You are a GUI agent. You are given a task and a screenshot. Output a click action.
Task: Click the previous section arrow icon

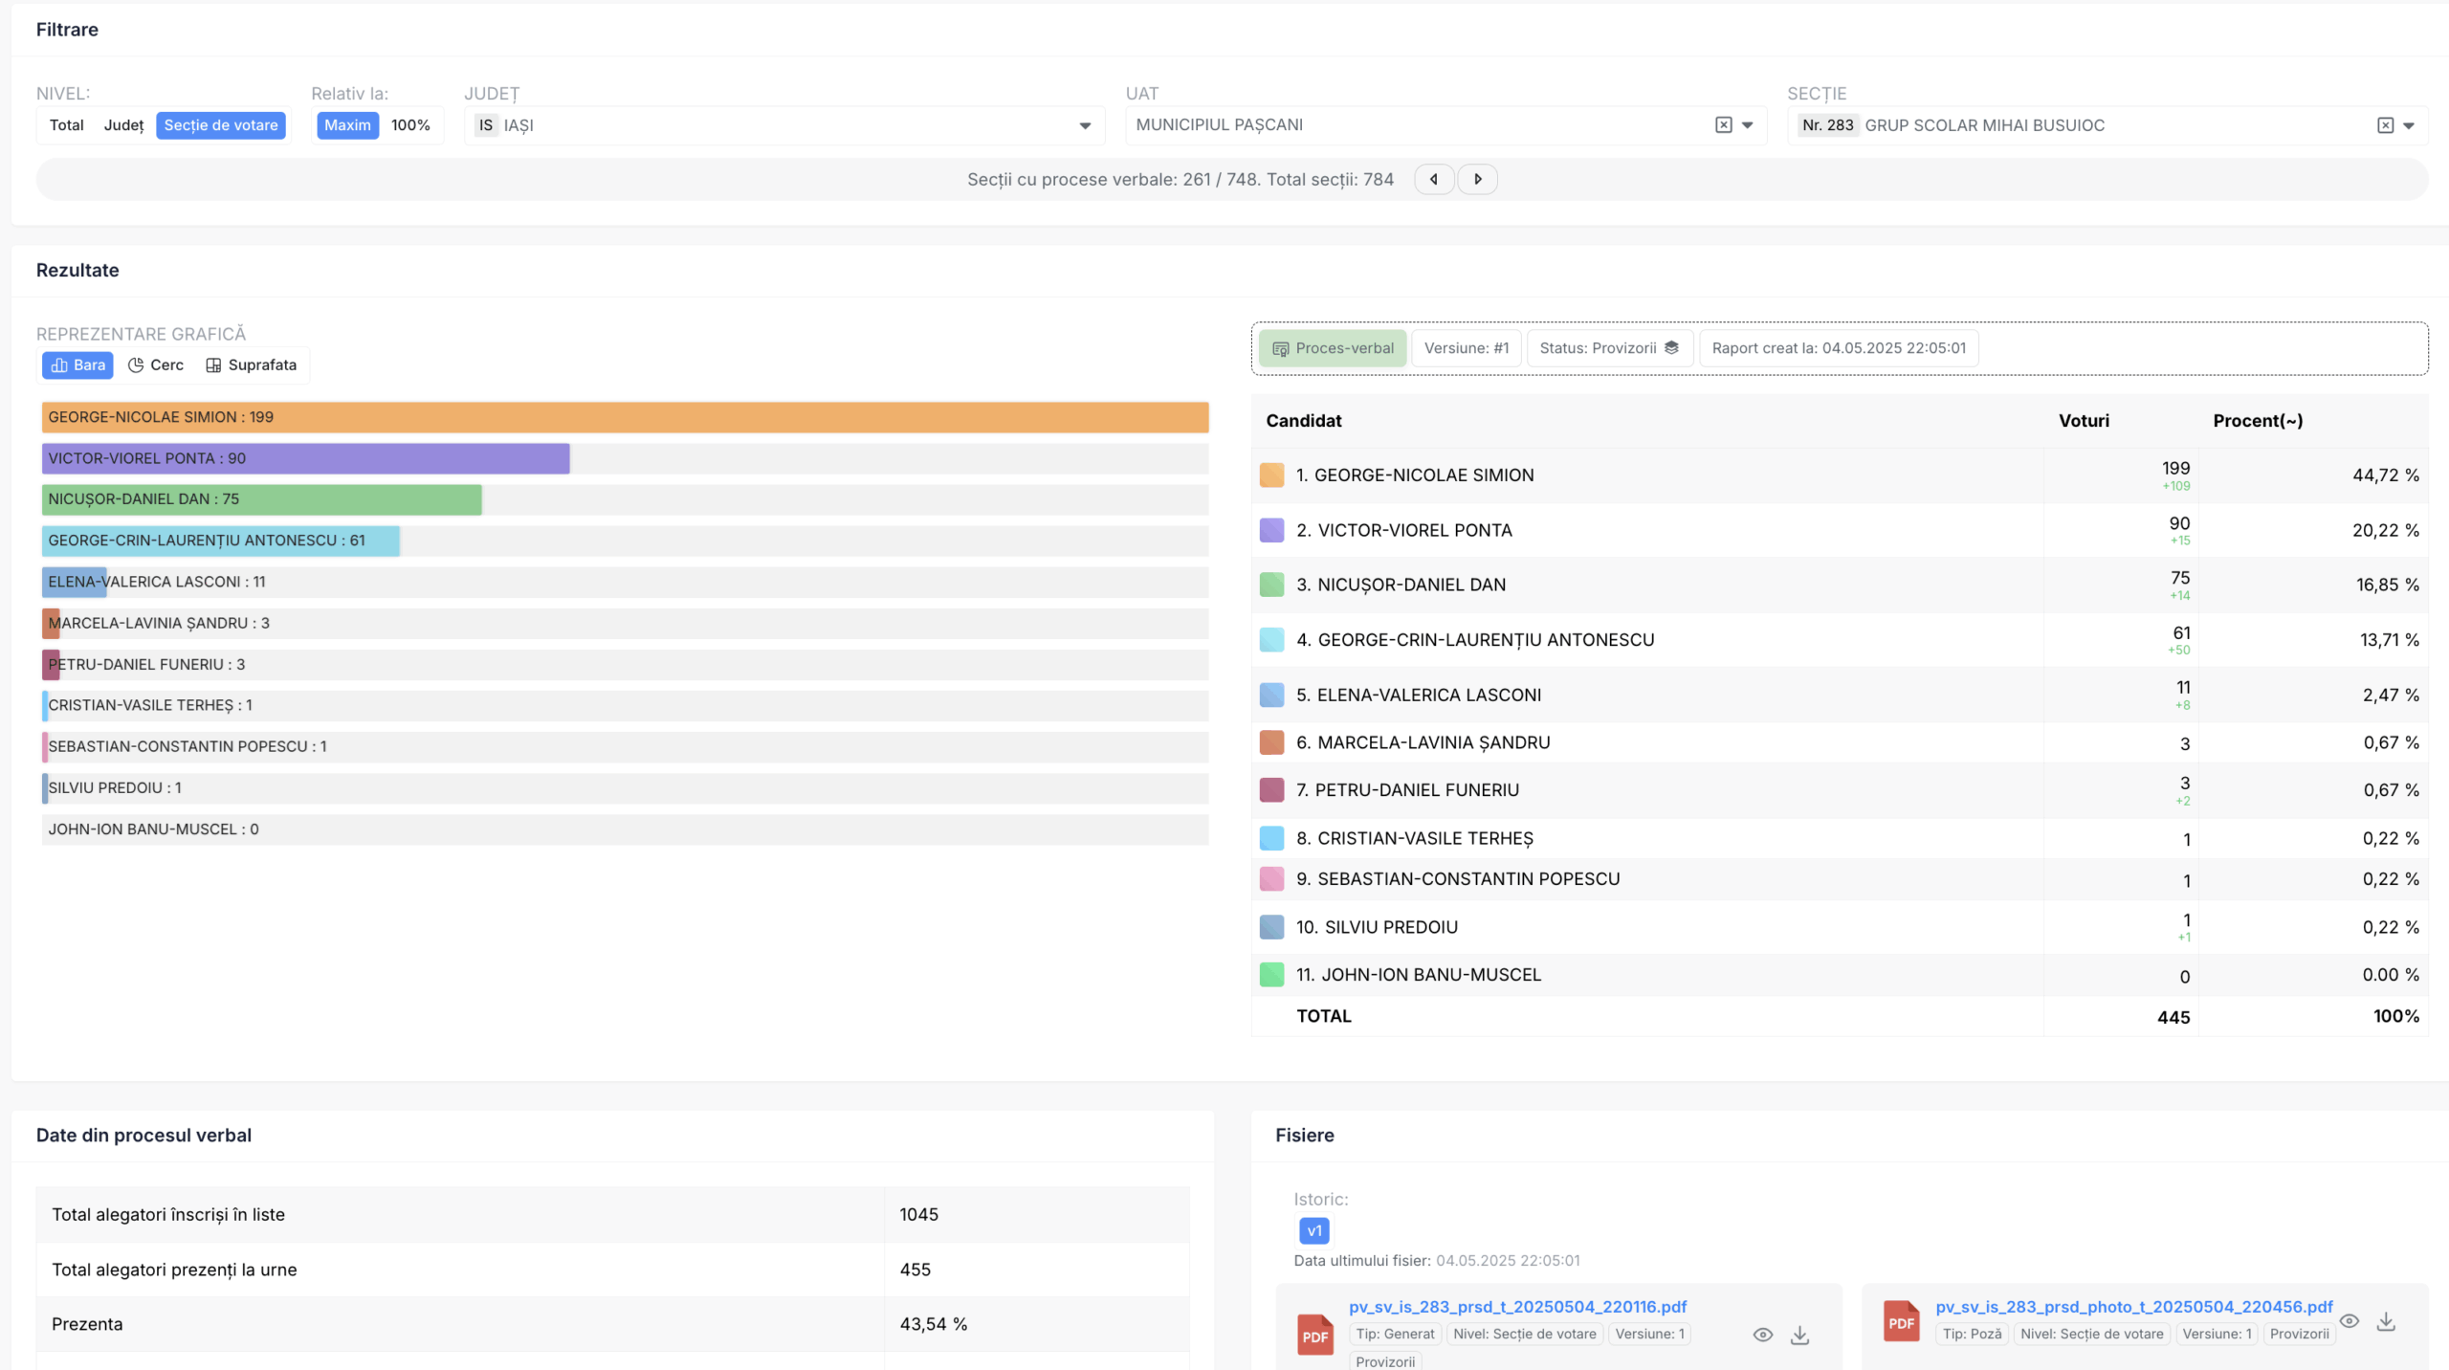[1433, 179]
